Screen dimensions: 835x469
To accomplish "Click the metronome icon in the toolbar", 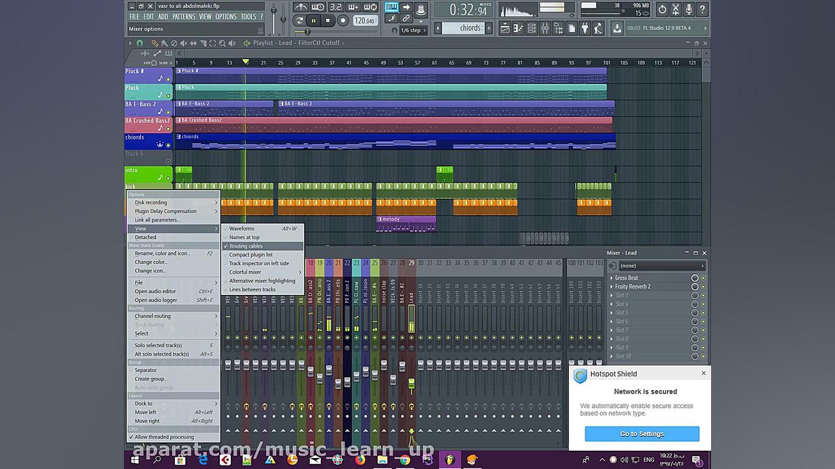I will (301, 8).
